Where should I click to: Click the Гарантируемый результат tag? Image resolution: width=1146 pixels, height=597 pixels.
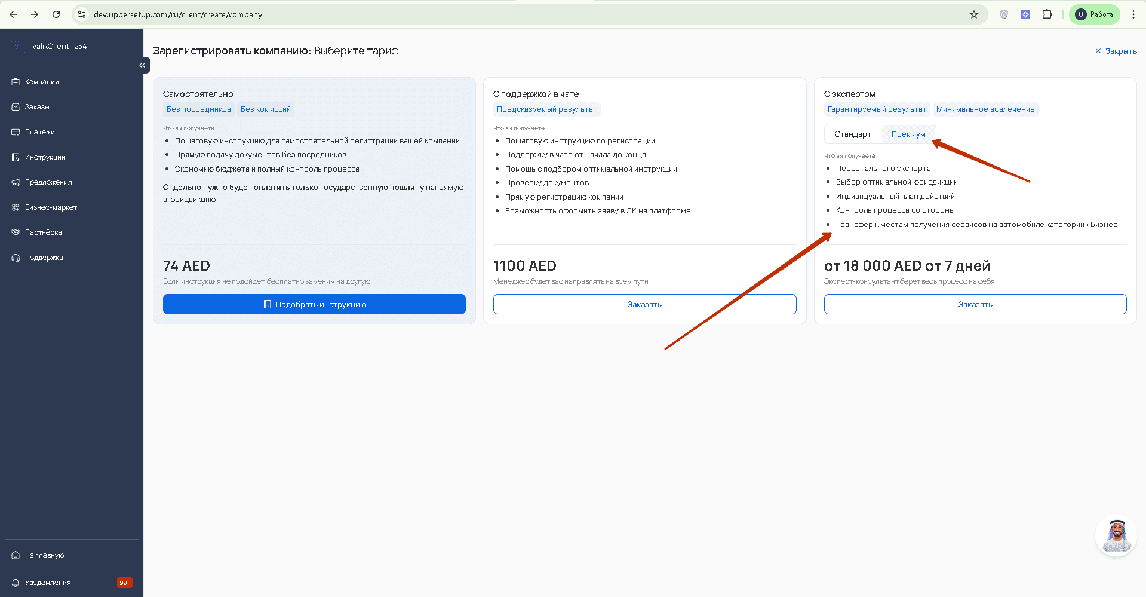pyautogui.click(x=877, y=109)
